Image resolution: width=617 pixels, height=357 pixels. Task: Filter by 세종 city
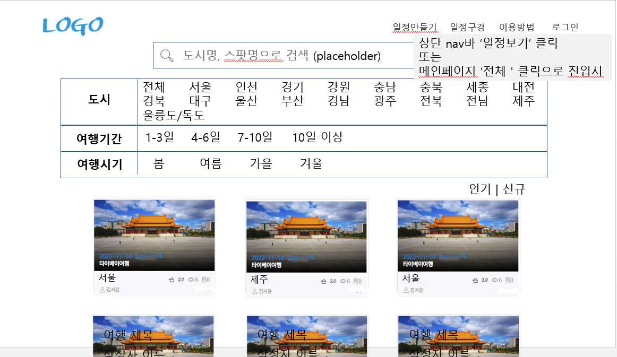coord(477,87)
